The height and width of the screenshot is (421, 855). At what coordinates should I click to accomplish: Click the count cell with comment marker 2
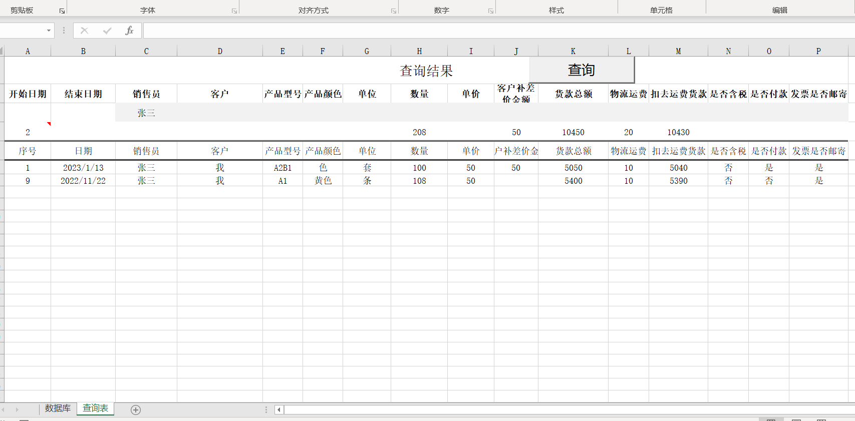(x=28, y=132)
